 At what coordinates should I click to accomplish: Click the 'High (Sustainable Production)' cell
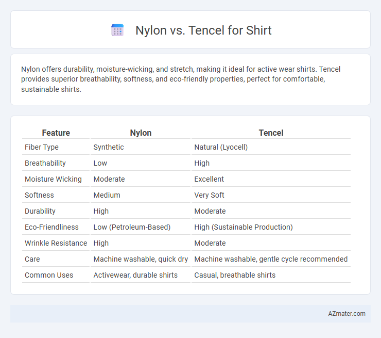tap(244, 227)
